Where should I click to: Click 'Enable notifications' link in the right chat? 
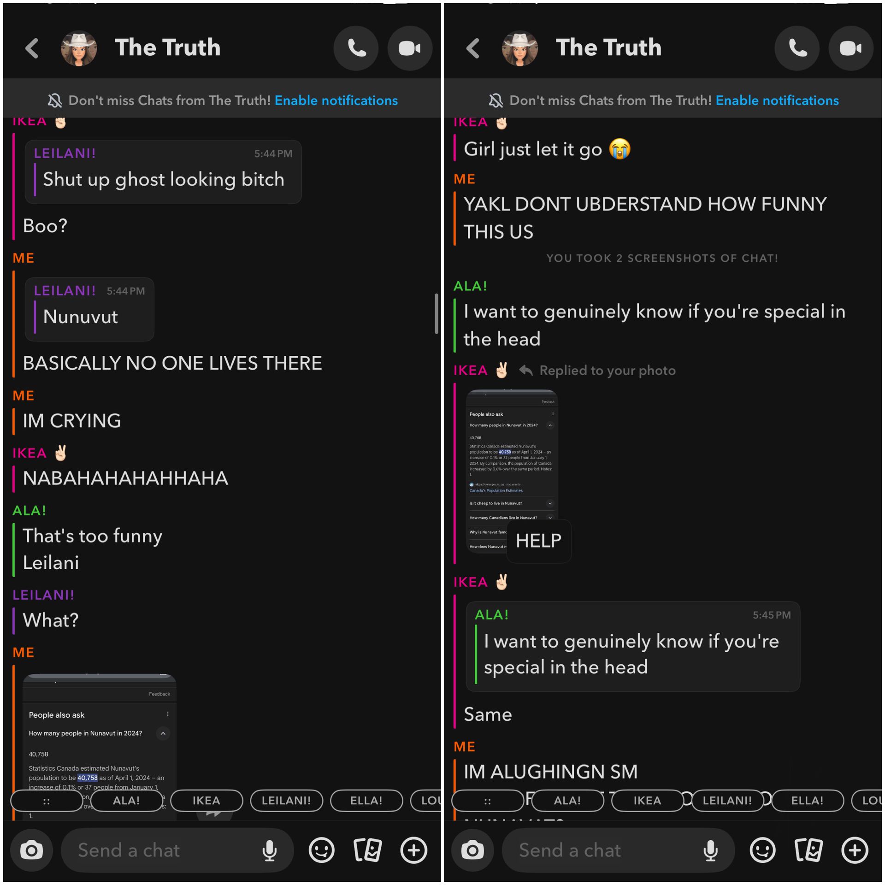(x=777, y=100)
